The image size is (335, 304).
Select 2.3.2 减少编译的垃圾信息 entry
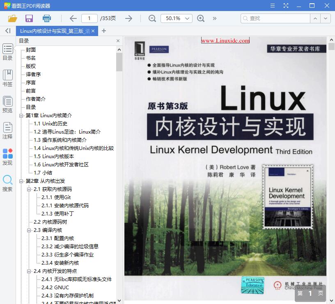point(70,247)
